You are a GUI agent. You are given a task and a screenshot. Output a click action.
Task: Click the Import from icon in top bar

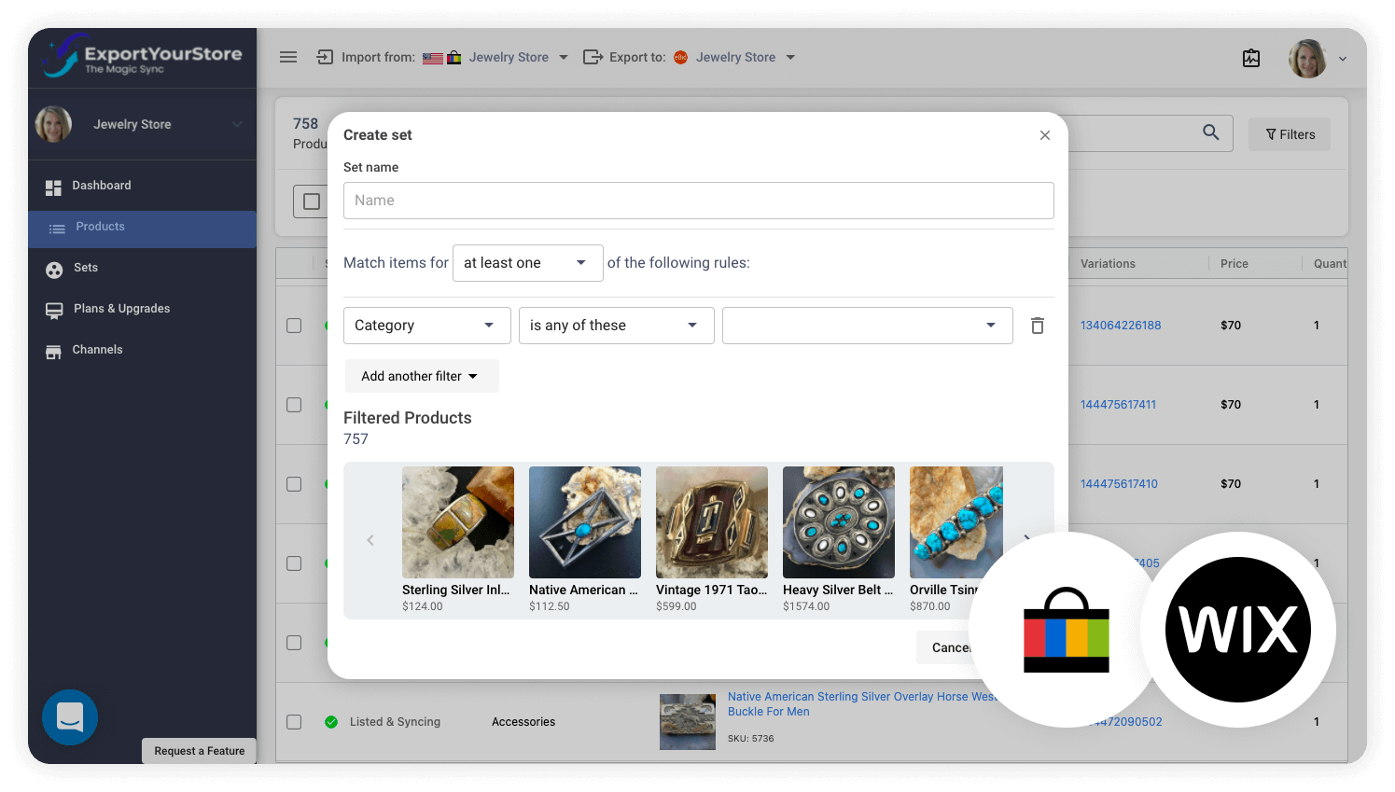(x=324, y=57)
